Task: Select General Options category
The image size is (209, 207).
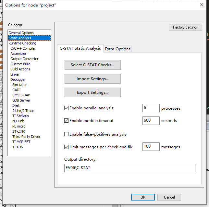Action: click(21, 33)
